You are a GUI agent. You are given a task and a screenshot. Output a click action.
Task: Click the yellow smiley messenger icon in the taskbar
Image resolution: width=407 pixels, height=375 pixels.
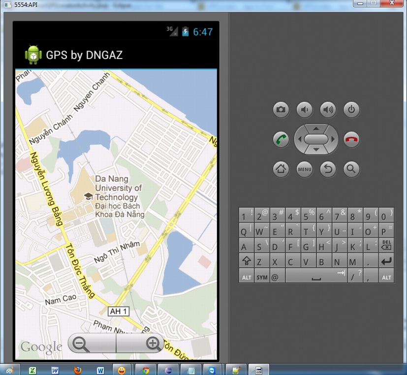point(122,370)
